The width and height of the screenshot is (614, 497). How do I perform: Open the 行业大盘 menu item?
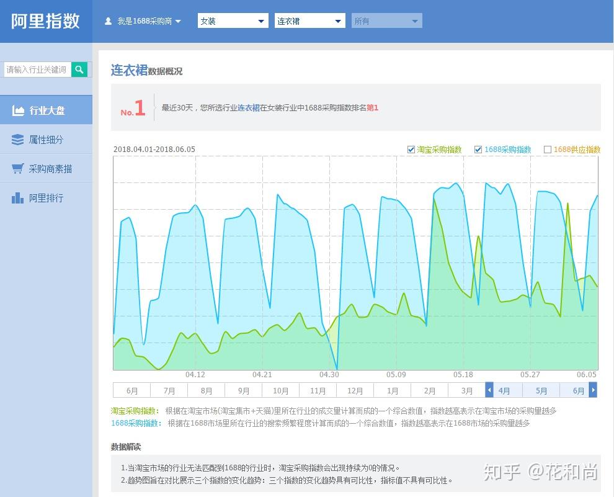(x=47, y=110)
